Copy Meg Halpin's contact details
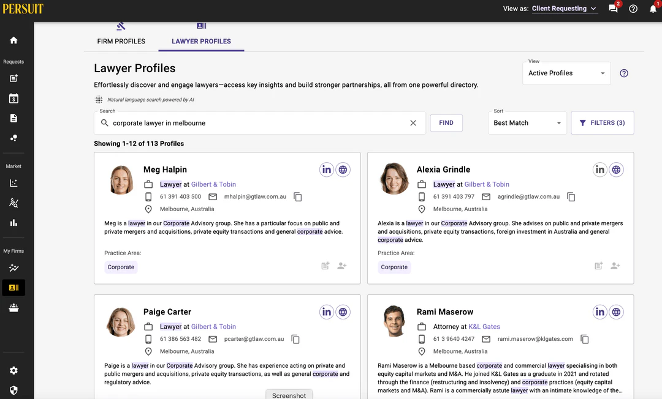Screen dimensions: 662x399 point(298,197)
